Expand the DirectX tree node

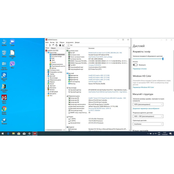pyautogui.click(x=46, y=84)
